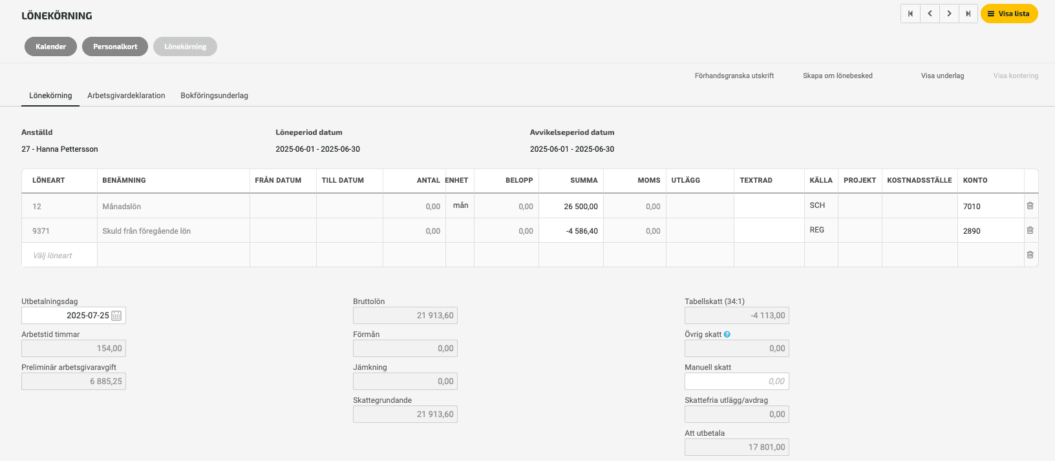Jump to last payroll record
The image size is (1055, 461).
pyautogui.click(x=968, y=14)
